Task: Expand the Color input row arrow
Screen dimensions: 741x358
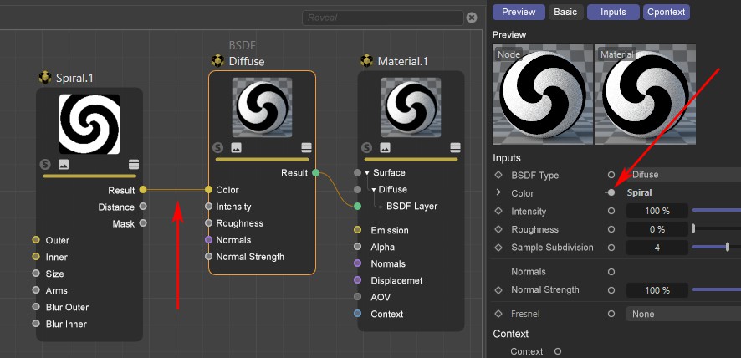Action: click(x=499, y=193)
